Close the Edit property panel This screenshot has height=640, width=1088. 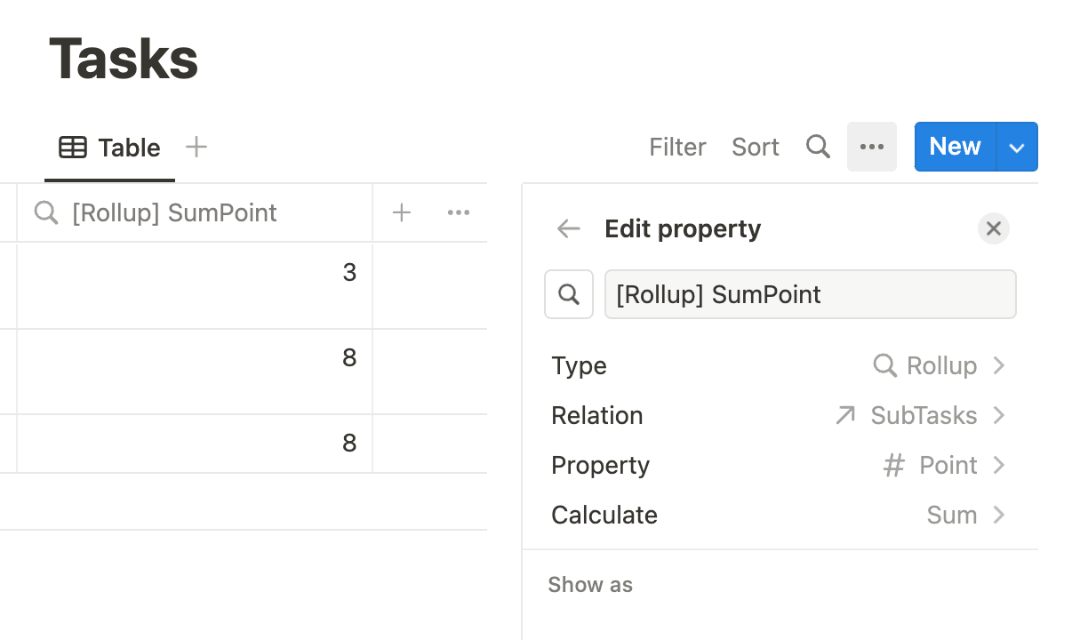click(x=993, y=228)
